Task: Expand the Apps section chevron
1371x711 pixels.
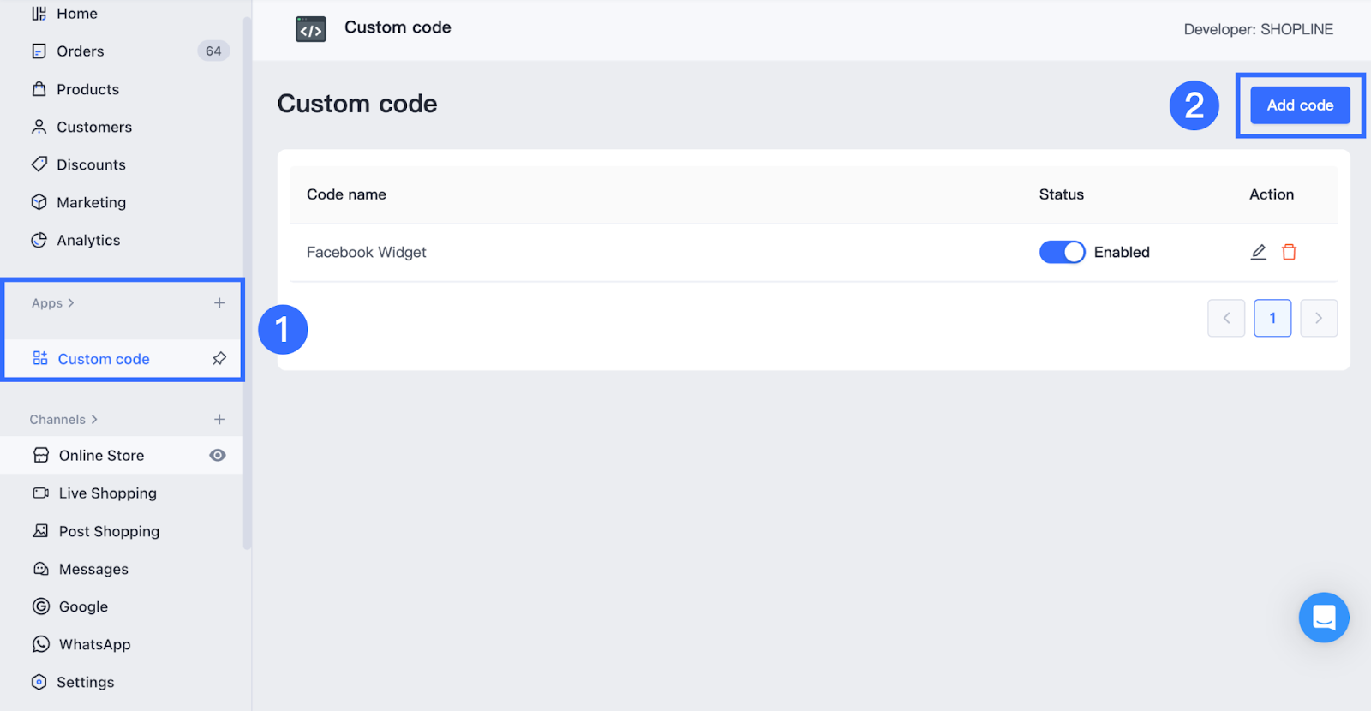Action: coord(71,303)
